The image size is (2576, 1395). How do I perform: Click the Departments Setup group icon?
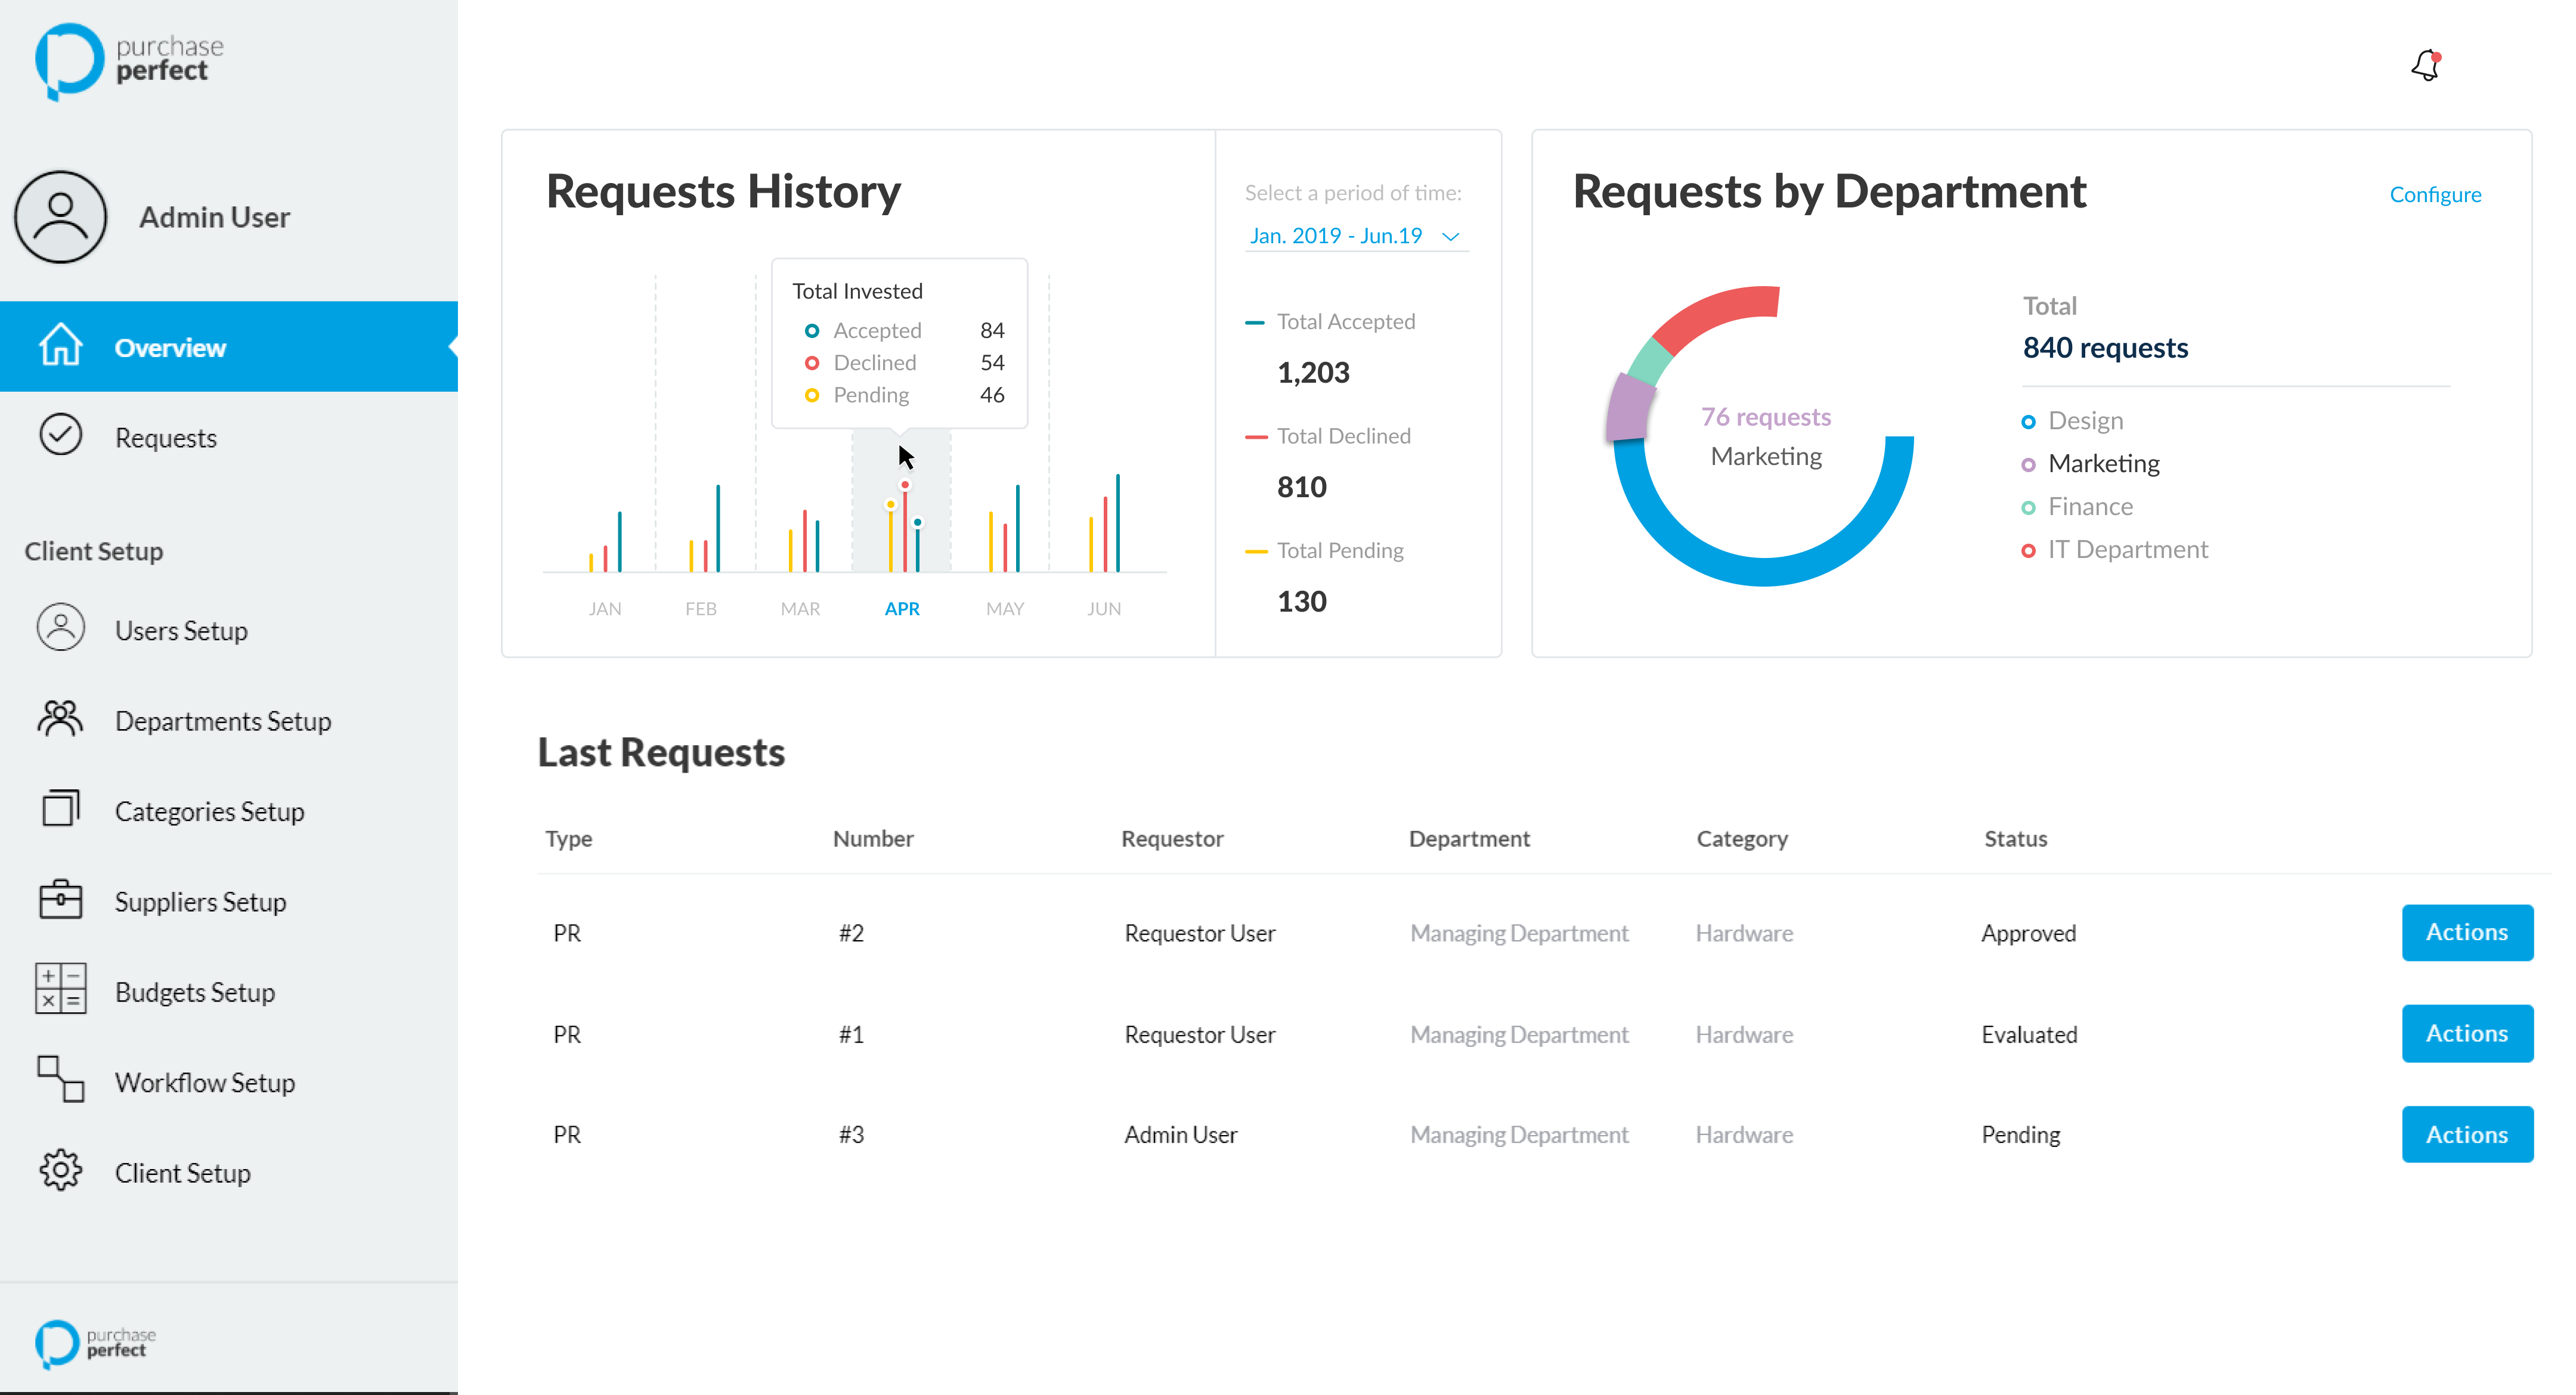(60, 719)
